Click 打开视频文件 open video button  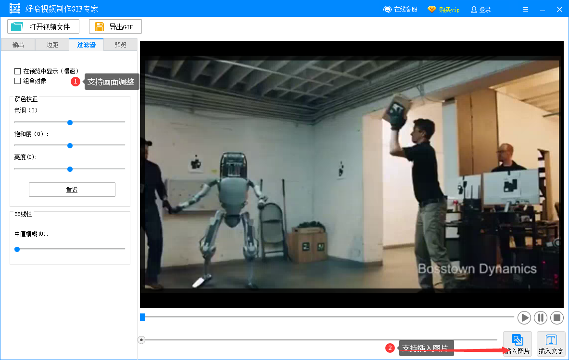(43, 27)
